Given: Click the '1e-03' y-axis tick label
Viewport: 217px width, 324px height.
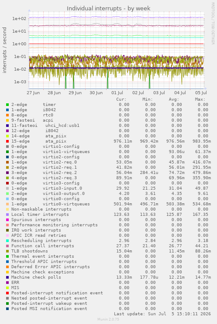Looking at the screenshot, I should [20, 82].
